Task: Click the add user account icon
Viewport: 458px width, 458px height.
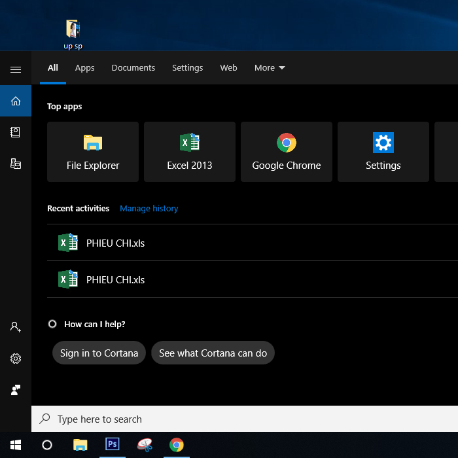Action: tap(16, 327)
